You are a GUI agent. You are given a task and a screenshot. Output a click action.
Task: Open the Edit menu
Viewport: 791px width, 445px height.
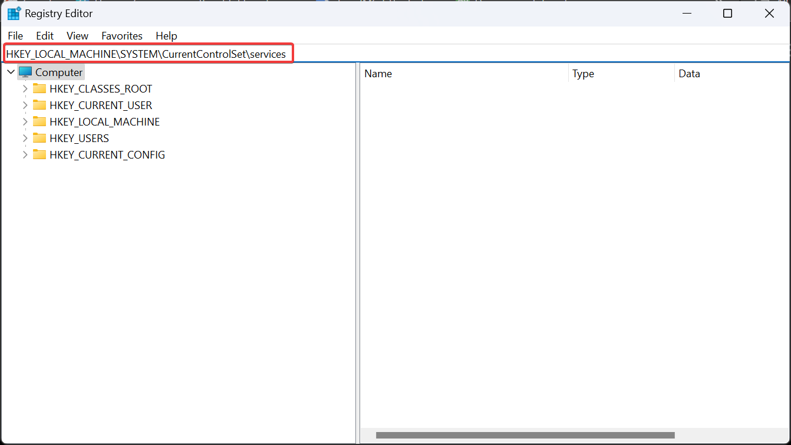point(45,36)
